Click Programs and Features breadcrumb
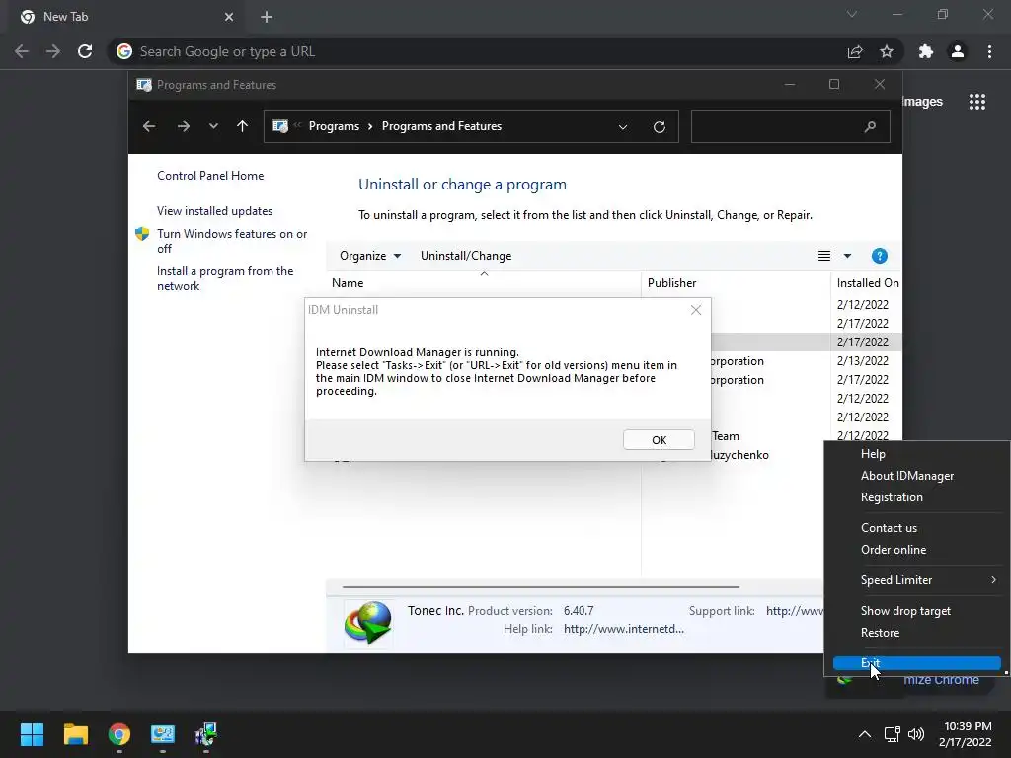 (x=441, y=126)
